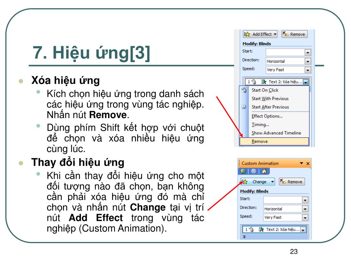Click the slide title 7. Hiệu ứng[3]

point(91,53)
